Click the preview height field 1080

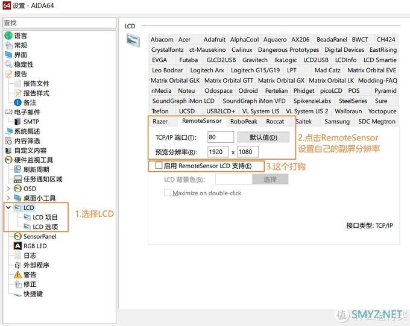tap(248, 152)
